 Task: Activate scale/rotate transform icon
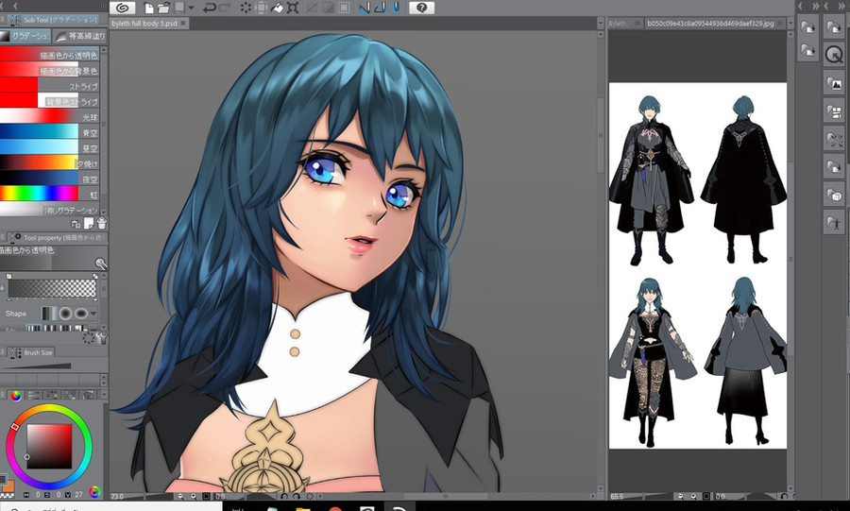pos(293,9)
